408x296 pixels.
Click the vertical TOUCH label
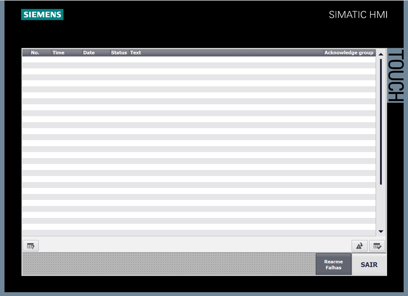click(396, 77)
